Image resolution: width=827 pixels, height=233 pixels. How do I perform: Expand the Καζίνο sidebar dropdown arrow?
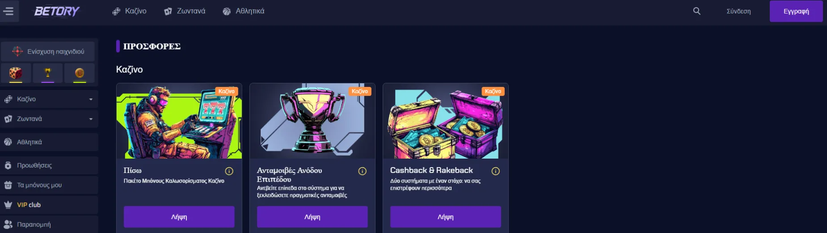tap(91, 99)
